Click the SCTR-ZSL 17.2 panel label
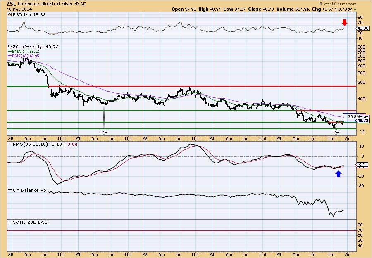Screen dimensions: 372x258 (x=30, y=222)
